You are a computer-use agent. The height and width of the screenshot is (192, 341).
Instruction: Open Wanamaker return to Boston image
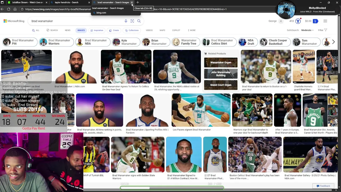pos(266,67)
